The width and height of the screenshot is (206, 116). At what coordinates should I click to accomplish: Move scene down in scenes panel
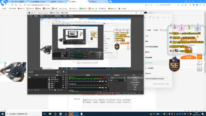click(x=38, y=90)
